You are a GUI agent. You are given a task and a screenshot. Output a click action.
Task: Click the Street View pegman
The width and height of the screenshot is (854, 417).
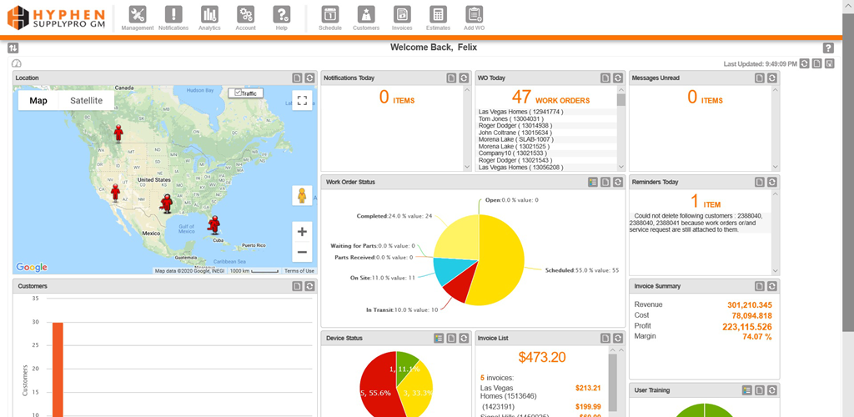coord(302,195)
